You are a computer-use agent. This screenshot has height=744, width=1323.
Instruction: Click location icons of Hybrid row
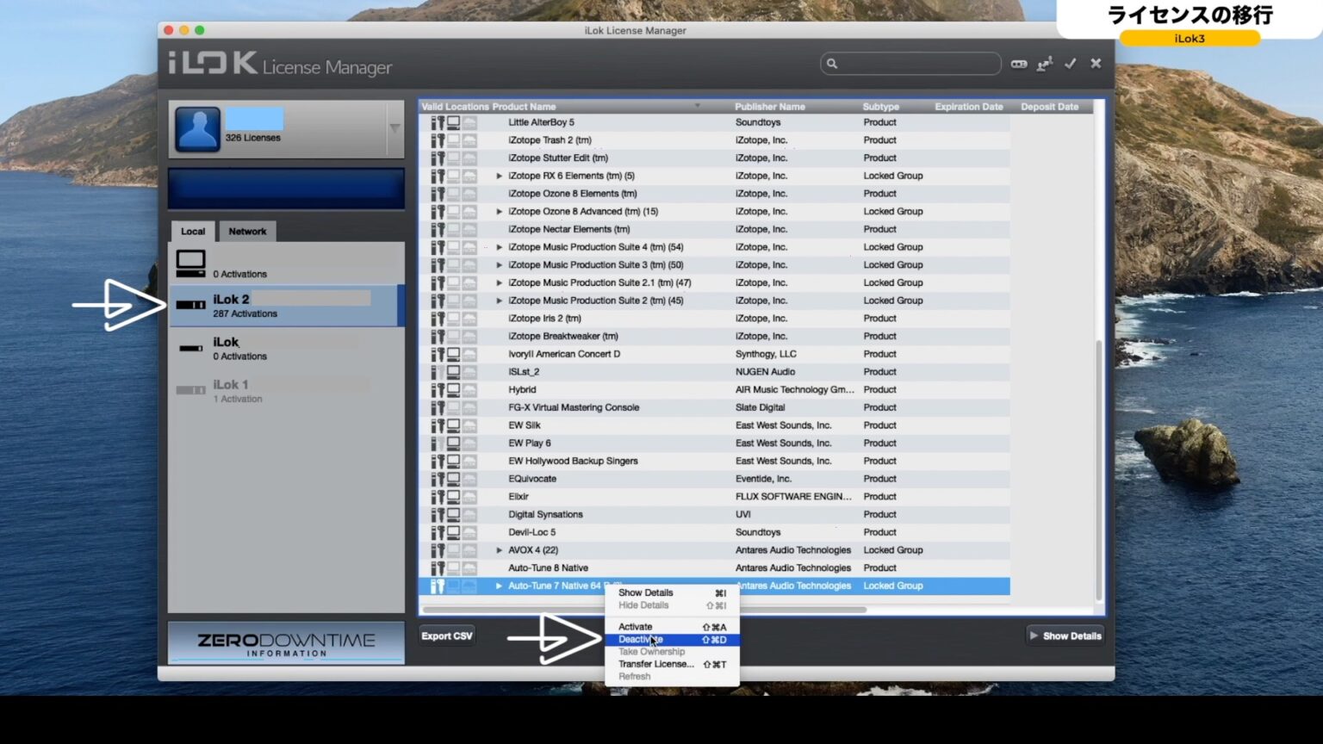pyautogui.click(x=454, y=389)
